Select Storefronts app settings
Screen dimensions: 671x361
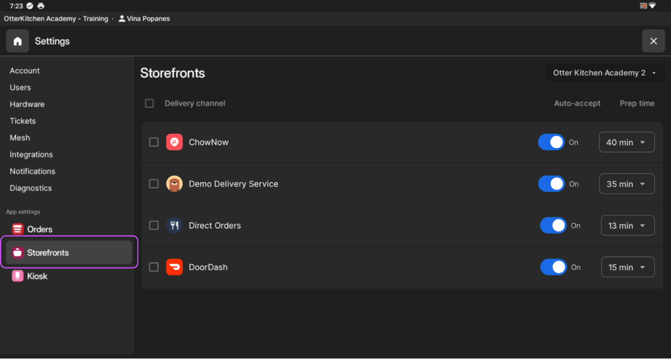69,252
